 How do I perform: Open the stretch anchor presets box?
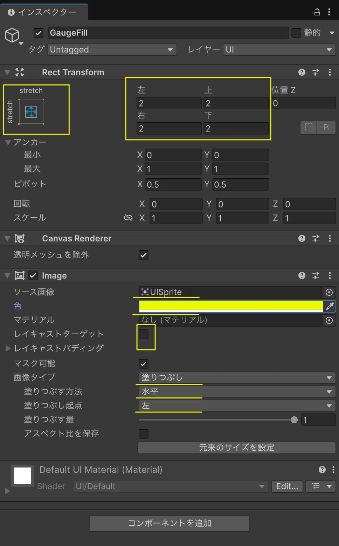click(x=31, y=112)
